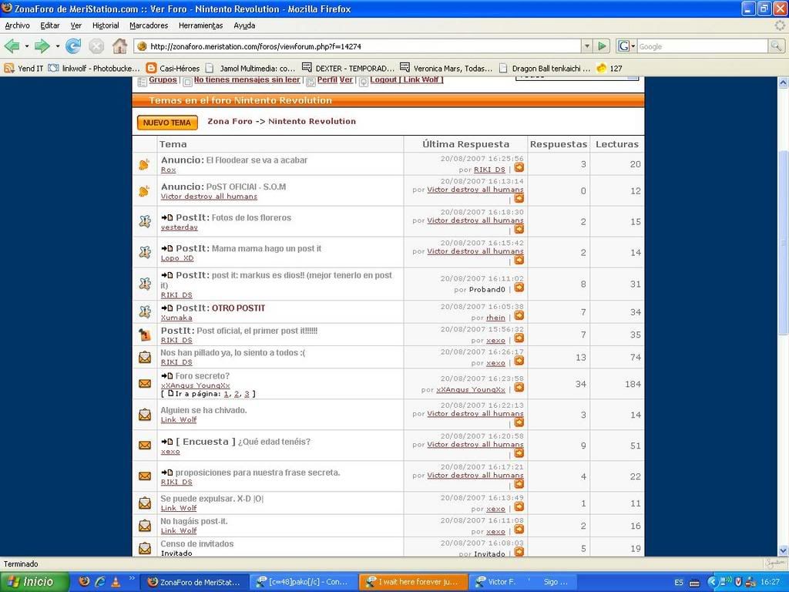The image size is (789, 592).
Task: Open the address bar history dropdown
Action: coord(586,46)
